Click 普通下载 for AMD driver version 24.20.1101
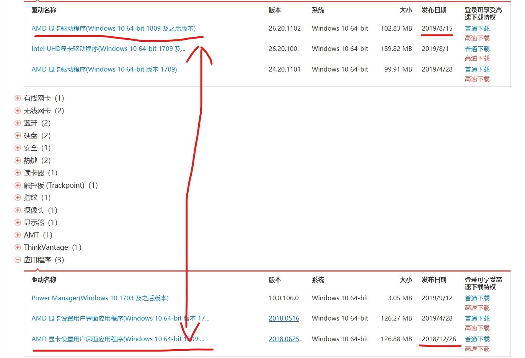Viewport: 525px width, 358px height. 477,70
